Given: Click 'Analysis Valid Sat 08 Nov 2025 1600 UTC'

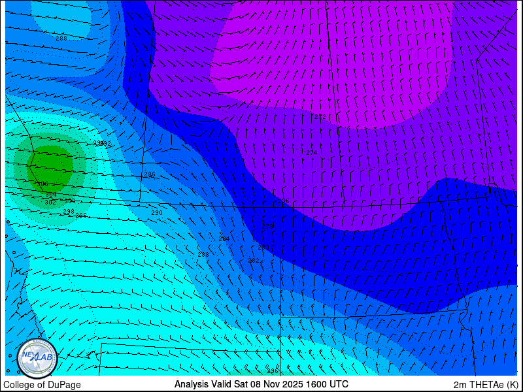Looking at the screenshot, I should [261, 384].
